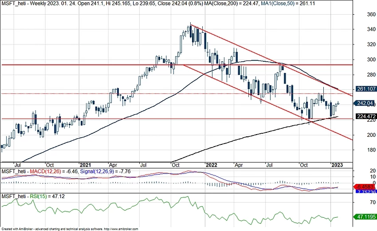Click the 70 level on the RSI scale
The height and width of the screenshot is (231, 377).
pos(373,202)
